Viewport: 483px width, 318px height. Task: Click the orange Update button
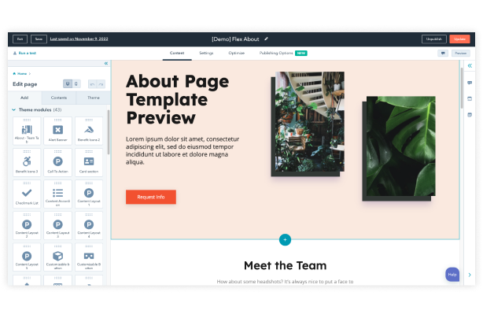tap(459, 39)
